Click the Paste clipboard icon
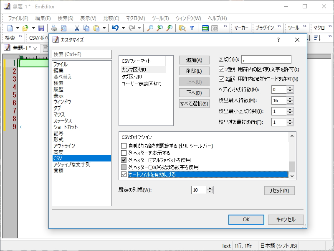 (x=97, y=28)
